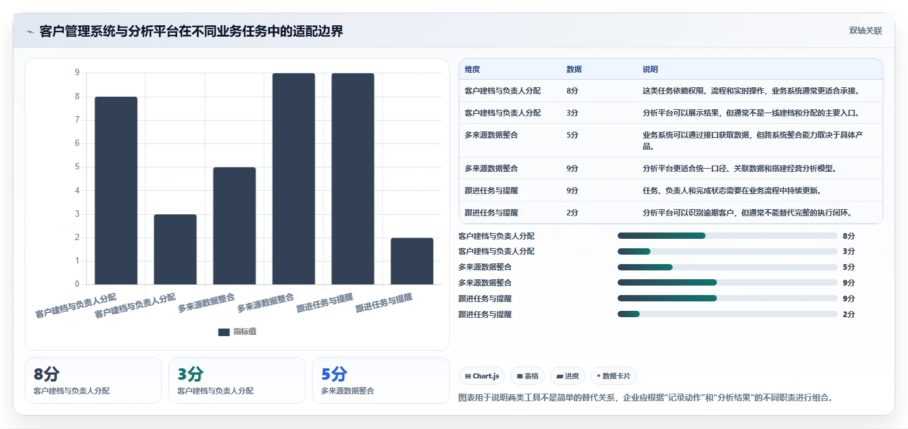Click the 双轴关联 label in the header
This screenshot has height=429, width=908.
click(x=865, y=31)
